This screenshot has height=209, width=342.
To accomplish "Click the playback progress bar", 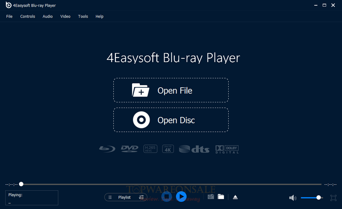I will coord(171,184).
